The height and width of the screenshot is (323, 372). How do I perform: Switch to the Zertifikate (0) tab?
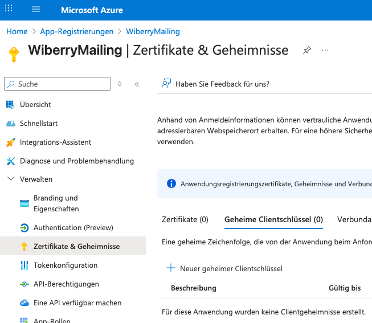185,219
